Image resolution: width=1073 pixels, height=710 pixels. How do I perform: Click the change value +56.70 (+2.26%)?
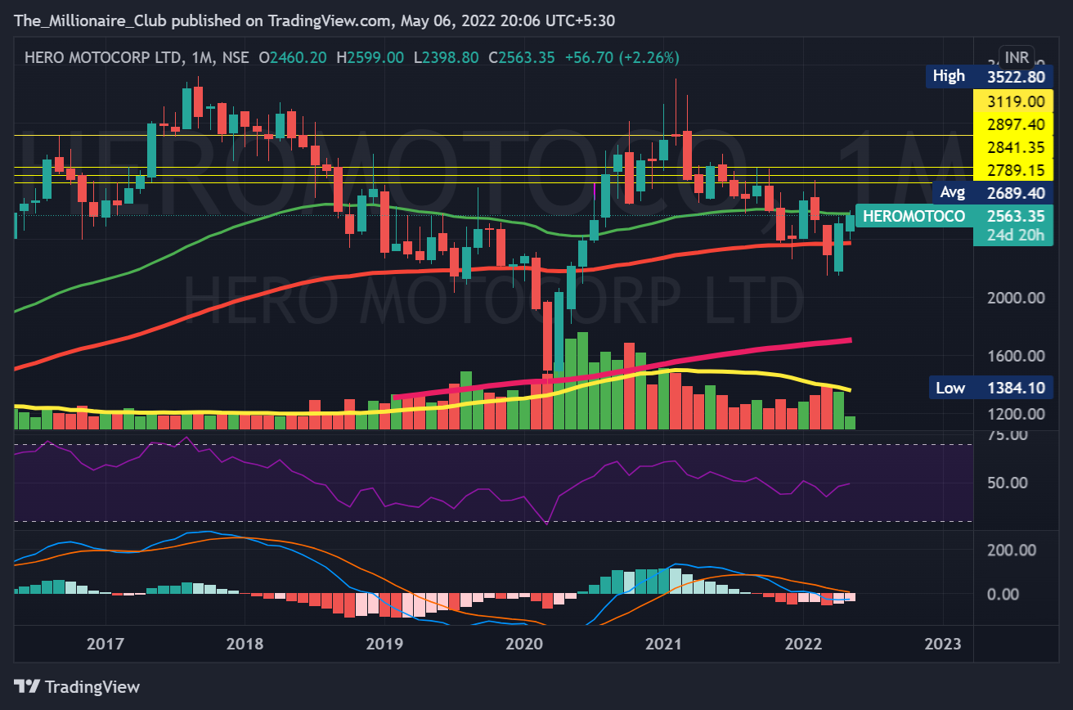[x=623, y=57]
